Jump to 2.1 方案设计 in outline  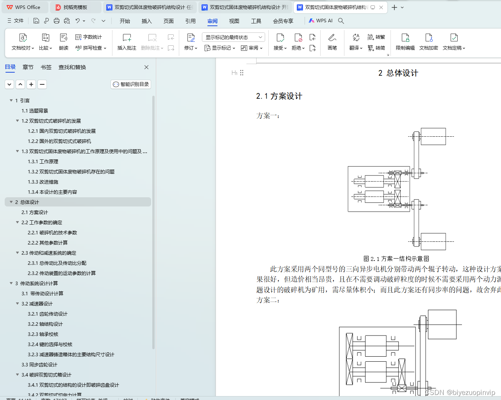(x=35, y=212)
